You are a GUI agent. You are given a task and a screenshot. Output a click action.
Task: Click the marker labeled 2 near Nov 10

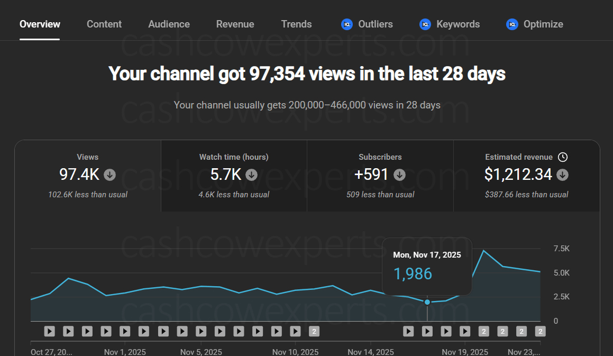coord(314,331)
